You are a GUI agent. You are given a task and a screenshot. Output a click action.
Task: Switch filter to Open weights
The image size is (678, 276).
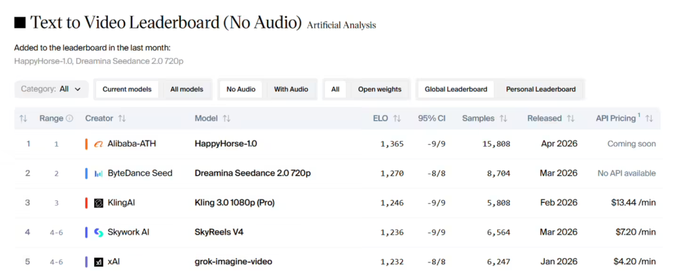pos(379,89)
